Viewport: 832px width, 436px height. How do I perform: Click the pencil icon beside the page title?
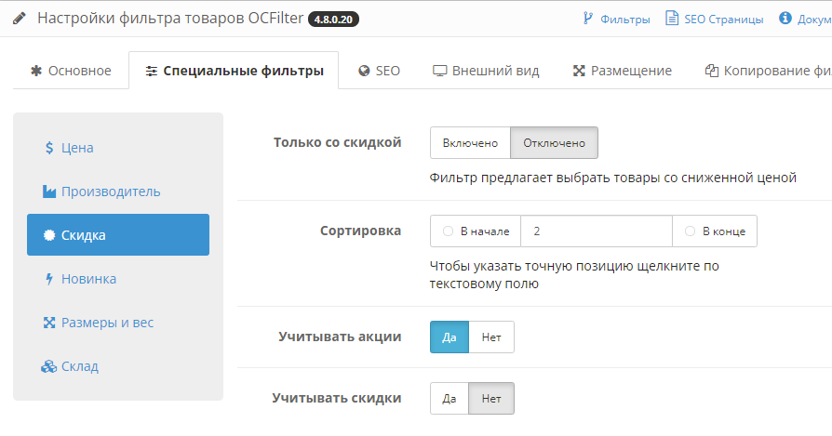click(20, 19)
